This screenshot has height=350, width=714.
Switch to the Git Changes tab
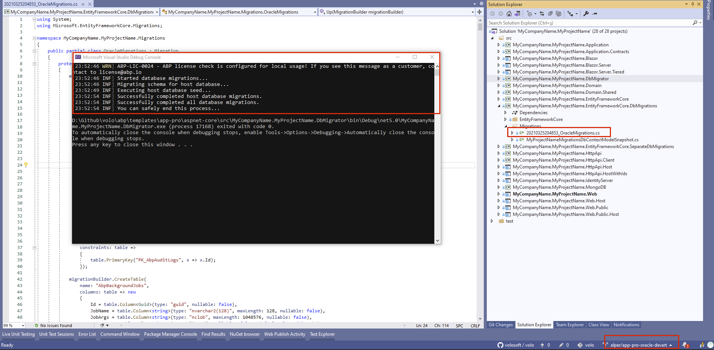click(500, 325)
